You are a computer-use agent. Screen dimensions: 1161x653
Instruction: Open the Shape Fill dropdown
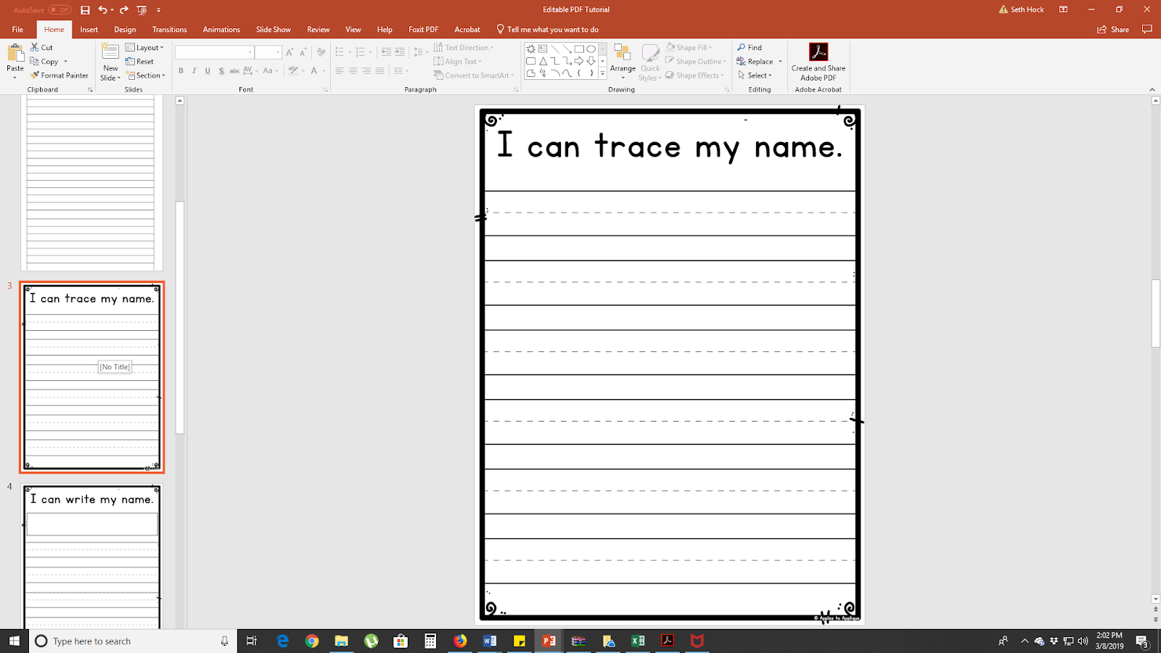pyautogui.click(x=689, y=48)
